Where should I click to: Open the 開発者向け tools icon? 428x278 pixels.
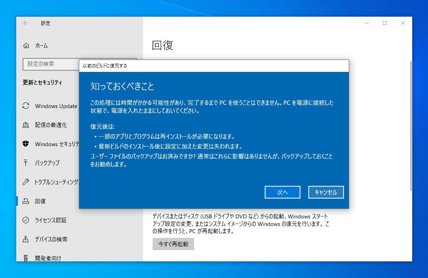point(26,258)
